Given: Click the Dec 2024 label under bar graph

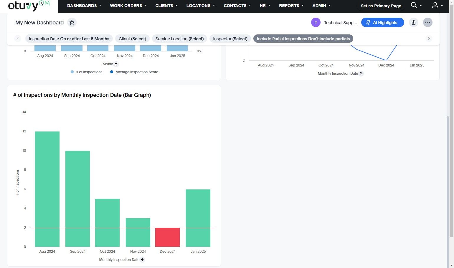Looking at the screenshot, I should pyautogui.click(x=168, y=252).
